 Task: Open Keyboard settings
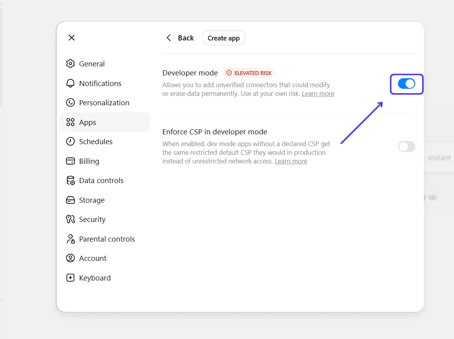[105, 278]
